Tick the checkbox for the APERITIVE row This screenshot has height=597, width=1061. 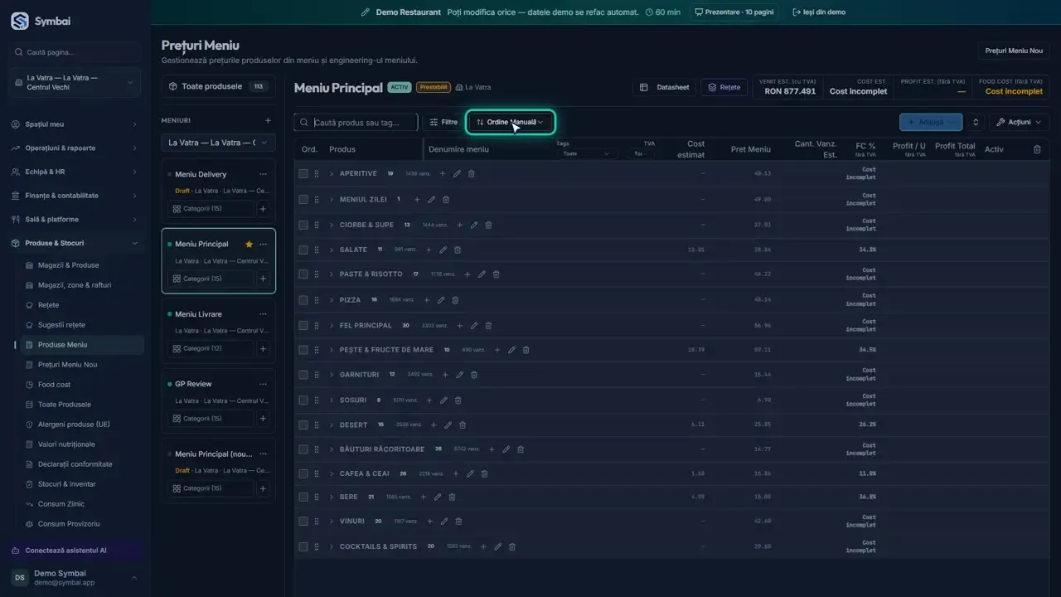(x=303, y=174)
